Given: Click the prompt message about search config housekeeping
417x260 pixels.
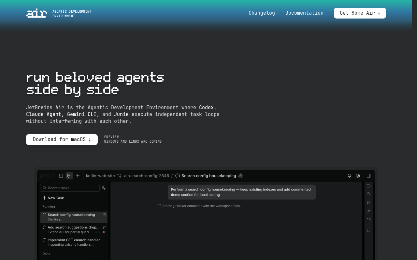Looking at the screenshot, I should click(242, 192).
